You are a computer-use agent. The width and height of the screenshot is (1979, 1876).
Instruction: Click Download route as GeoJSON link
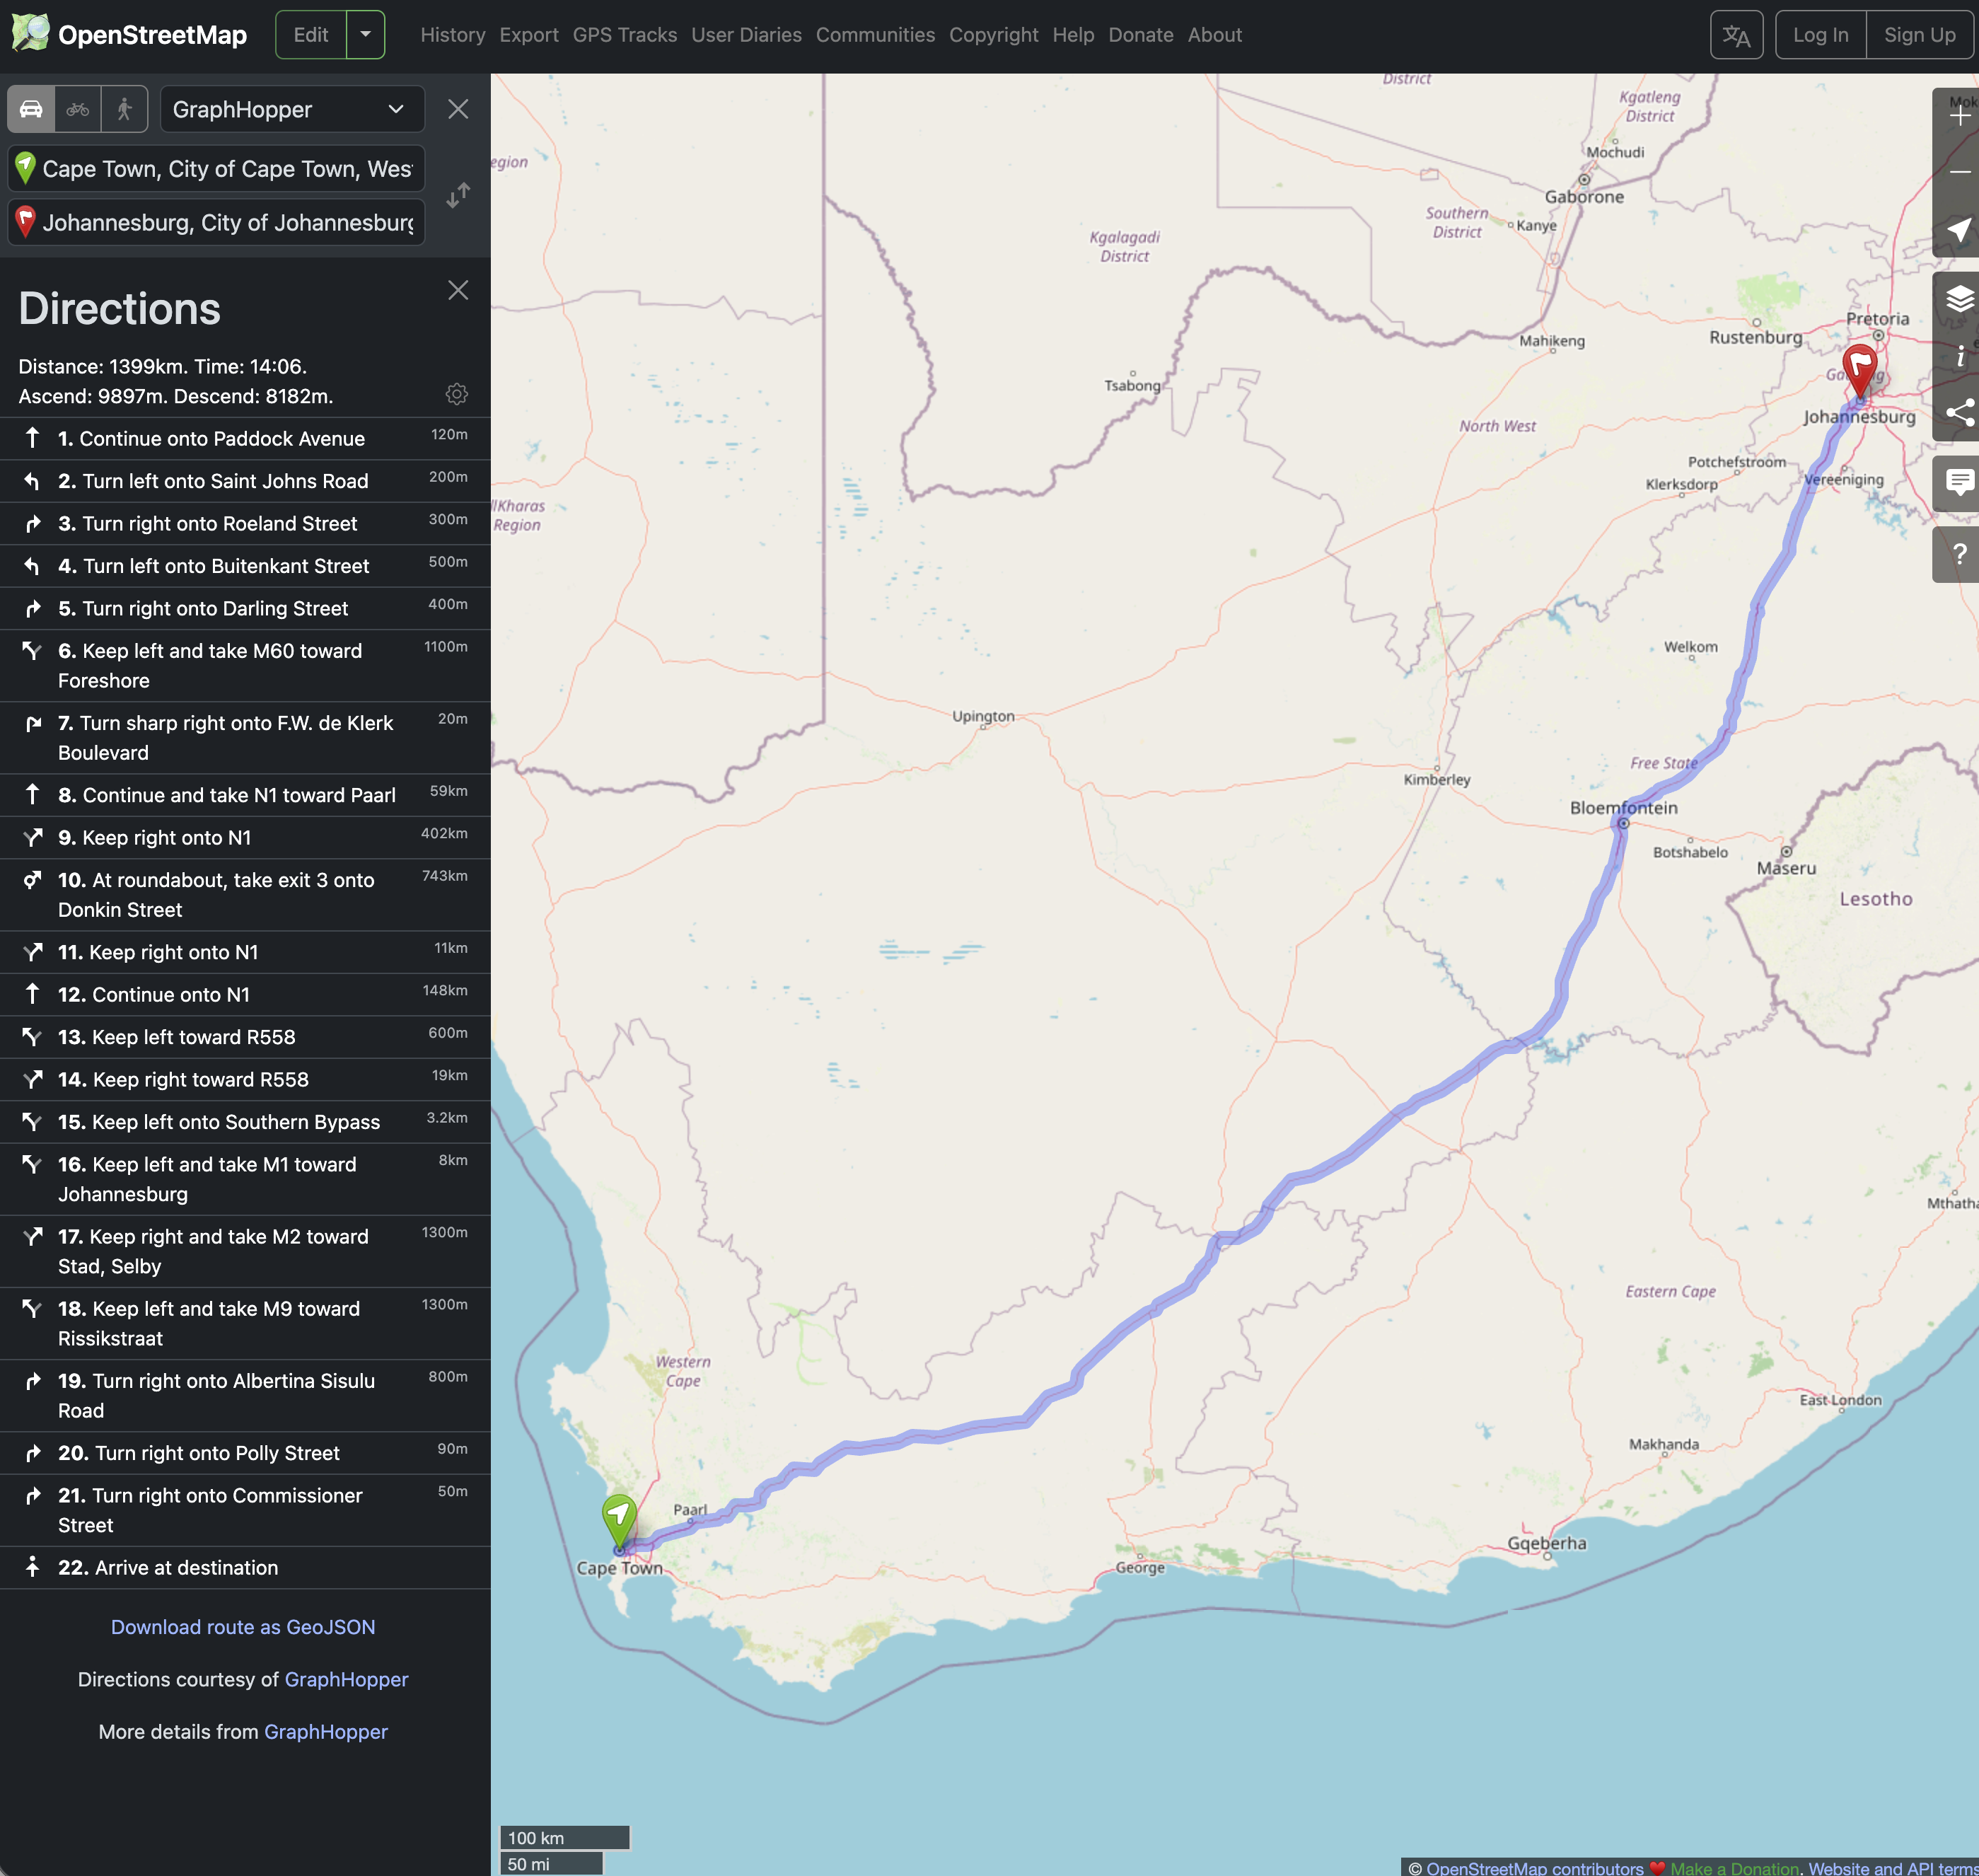click(243, 1627)
